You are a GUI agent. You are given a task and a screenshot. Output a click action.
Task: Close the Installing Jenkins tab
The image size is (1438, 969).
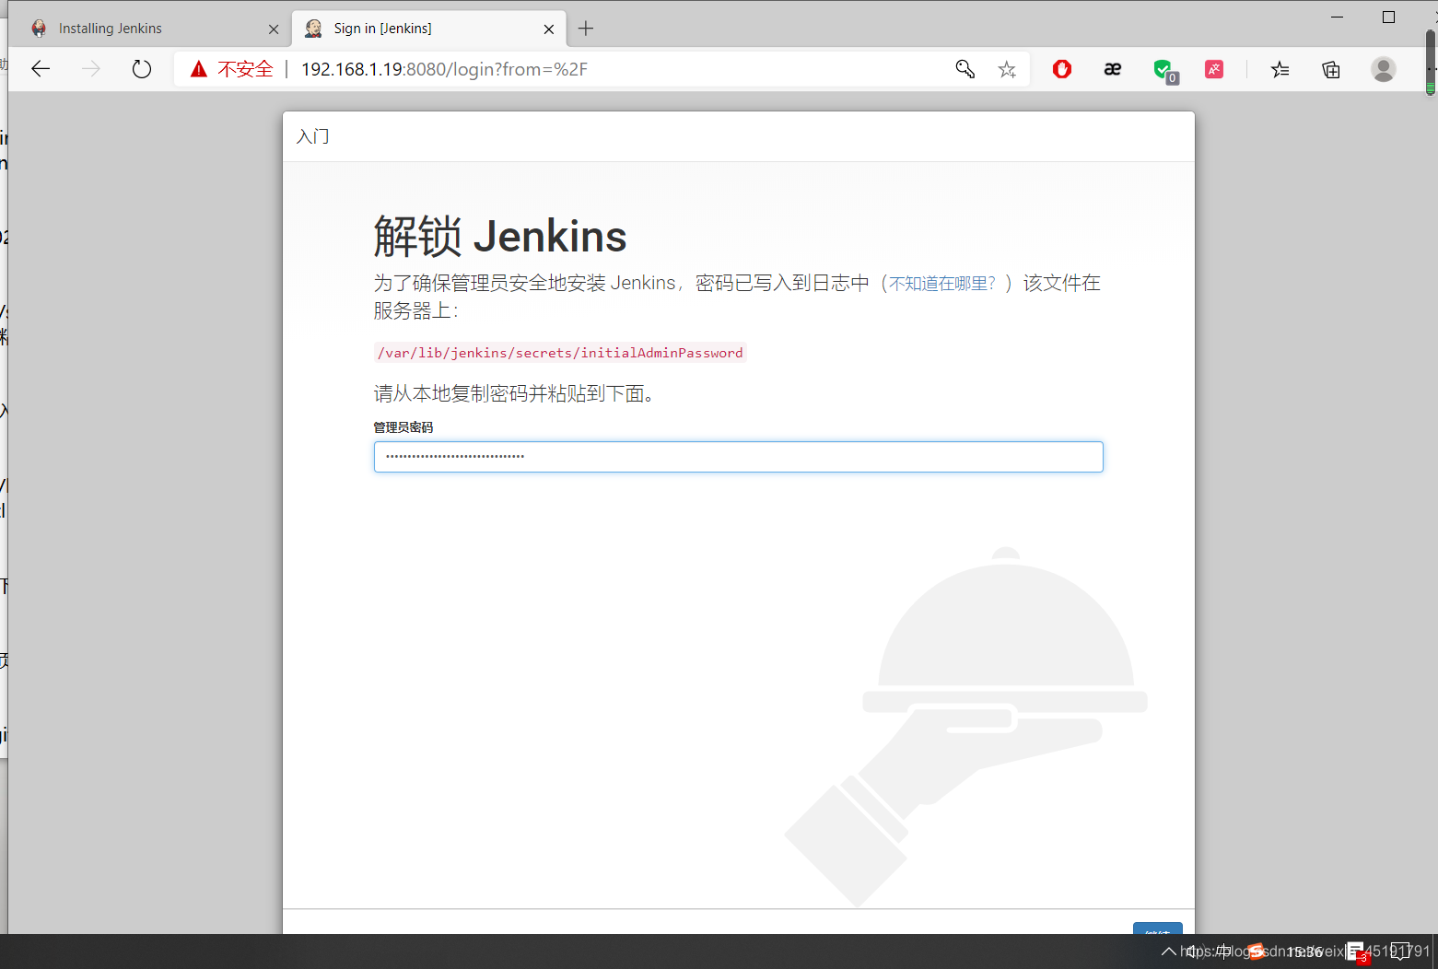[274, 29]
